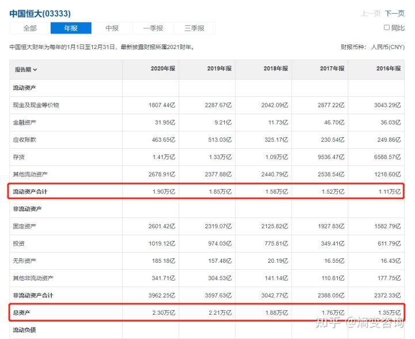This screenshot has width=415, height=339.
Task: Click the 1927.83亿 fixed assets value
Action: click(331, 226)
